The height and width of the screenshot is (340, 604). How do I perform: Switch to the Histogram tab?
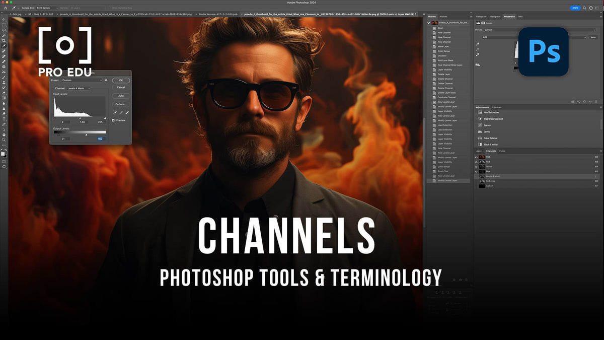pyautogui.click(x=481, y=17)
